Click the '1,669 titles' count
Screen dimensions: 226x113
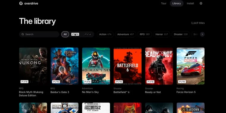[x=198, y=23]
